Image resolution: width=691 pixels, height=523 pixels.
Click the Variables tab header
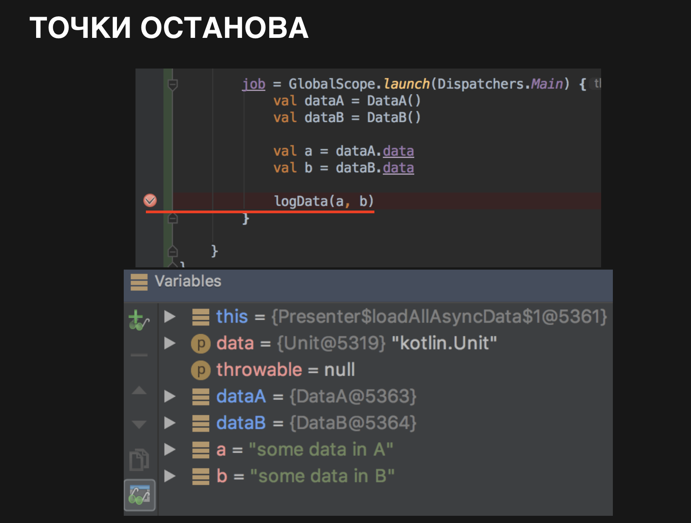188,281
